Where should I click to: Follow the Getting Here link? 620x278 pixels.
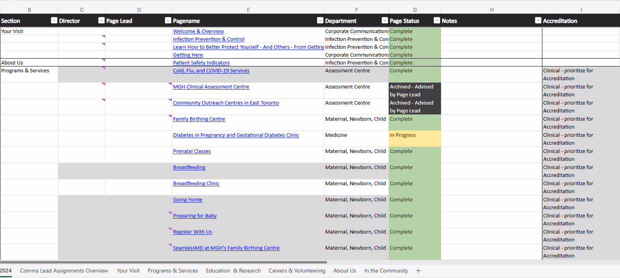coord(188,55)
